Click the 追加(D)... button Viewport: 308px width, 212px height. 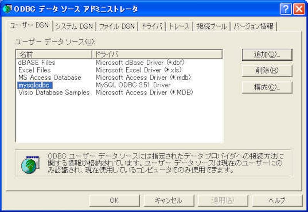(x=267, y=55)
